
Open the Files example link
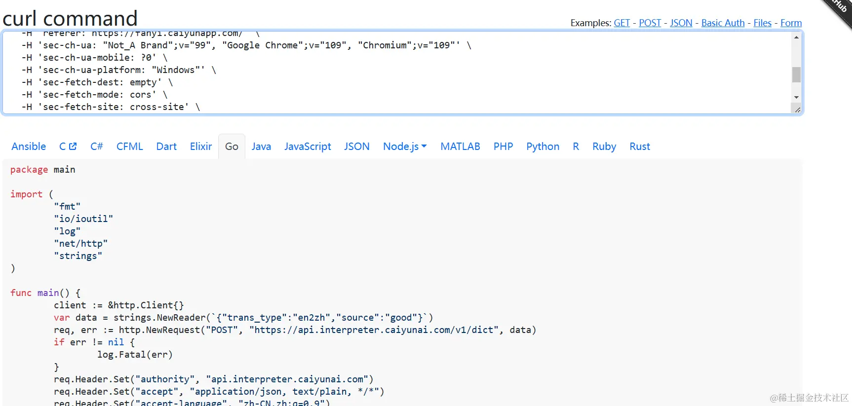762,23
